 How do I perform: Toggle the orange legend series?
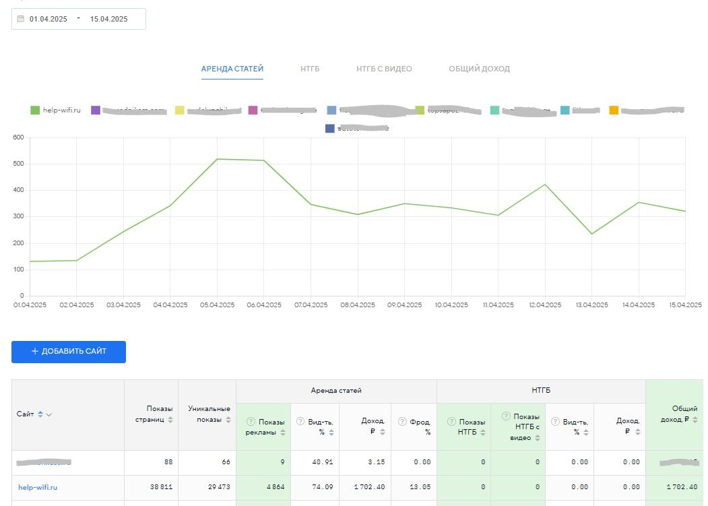pyautogui.click(x=614, y=110)
